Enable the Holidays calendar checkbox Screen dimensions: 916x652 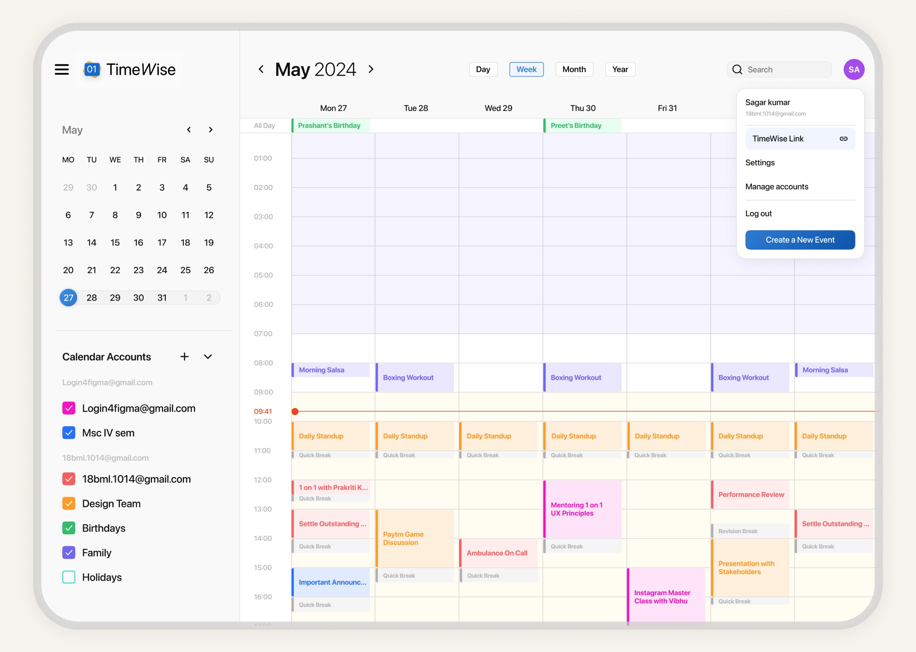coord(69,577)
